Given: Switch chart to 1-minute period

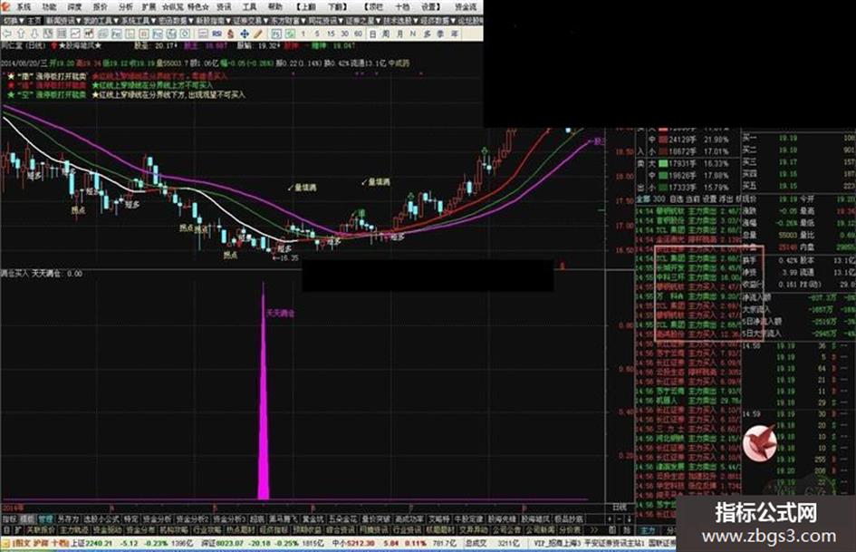Looking at the screenshot, I should coord(303,34).
